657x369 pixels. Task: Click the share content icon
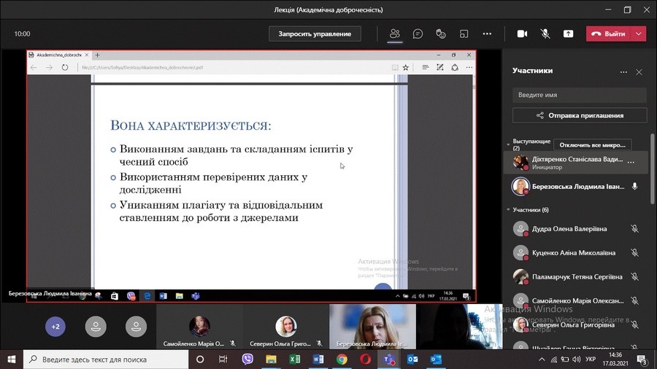[x=568, y=34]
